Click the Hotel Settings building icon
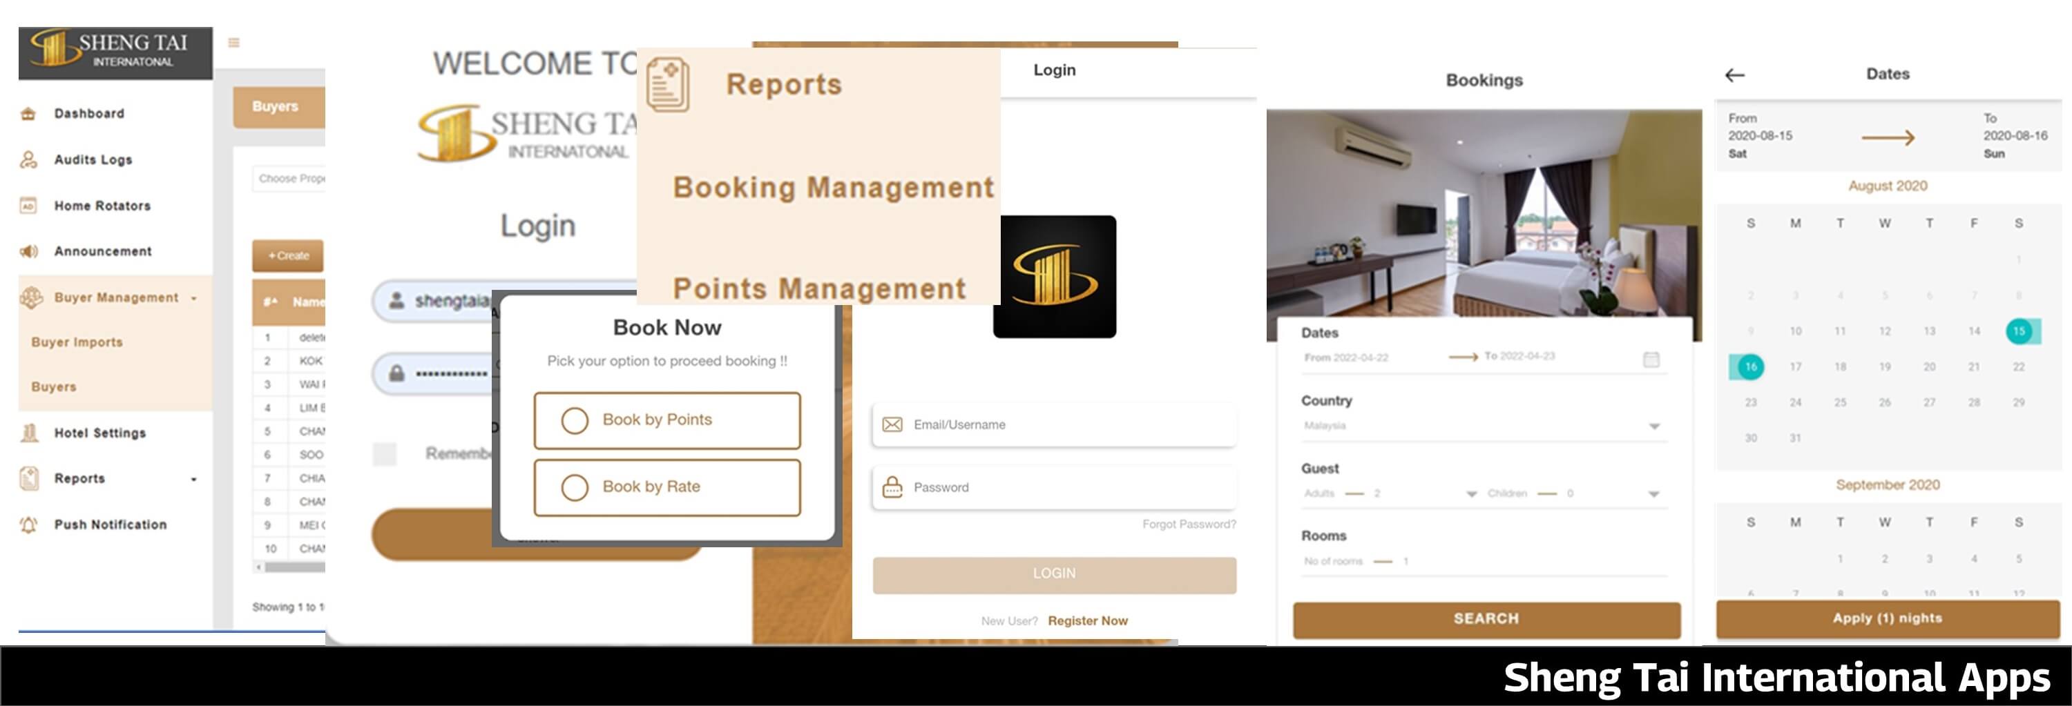Viewport: 2072px width, 706px height. tap(29, 433)
